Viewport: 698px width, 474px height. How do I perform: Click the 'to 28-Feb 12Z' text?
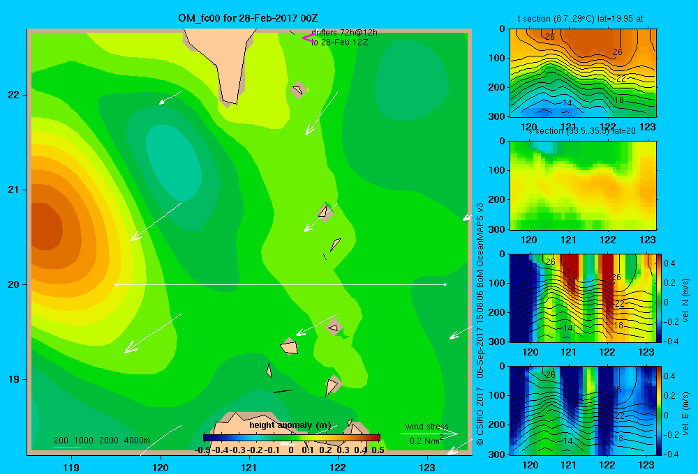[340, 43]
